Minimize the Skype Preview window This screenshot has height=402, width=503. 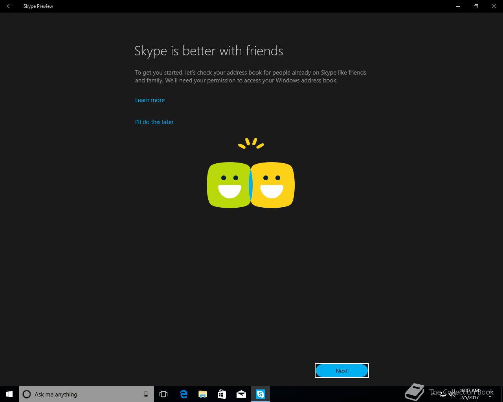pos(458,6)
